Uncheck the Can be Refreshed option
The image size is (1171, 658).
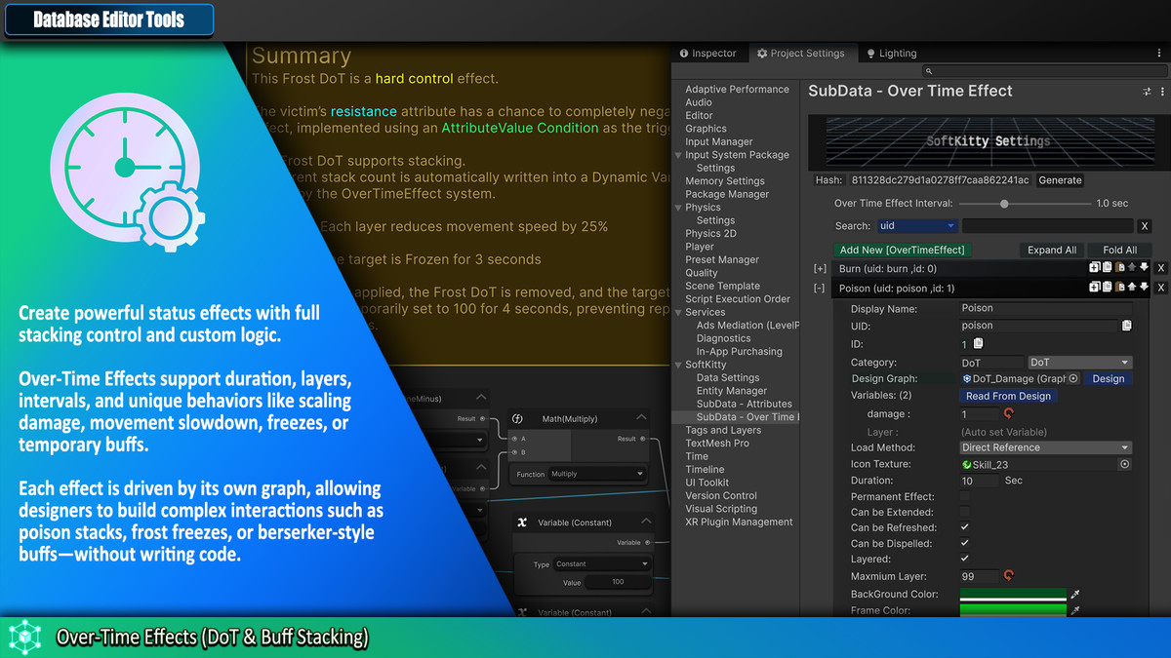(966, 527)
